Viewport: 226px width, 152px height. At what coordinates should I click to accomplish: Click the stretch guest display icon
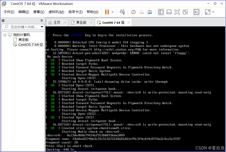(208, 12)
